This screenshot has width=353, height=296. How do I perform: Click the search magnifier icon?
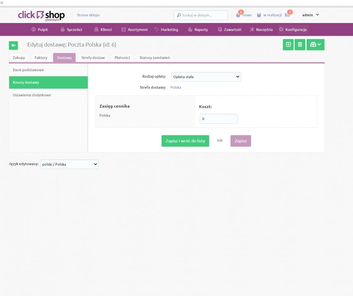[x=179, y=15]
